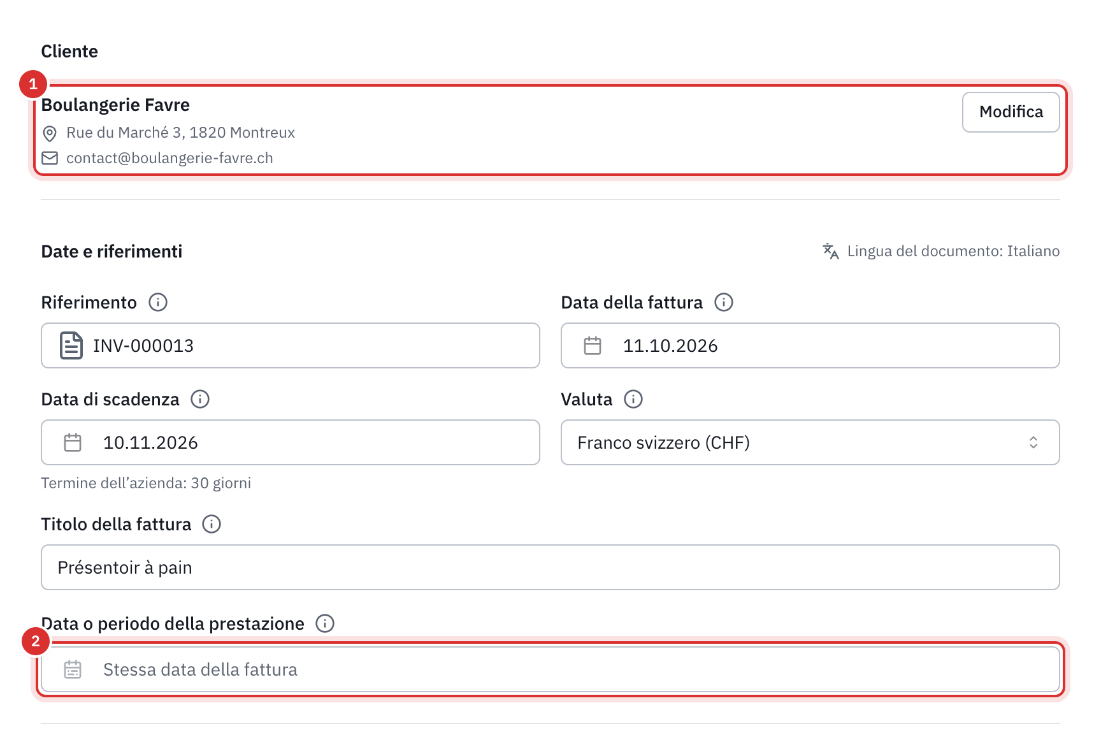Click the Cliente section heading

[69, 51]
